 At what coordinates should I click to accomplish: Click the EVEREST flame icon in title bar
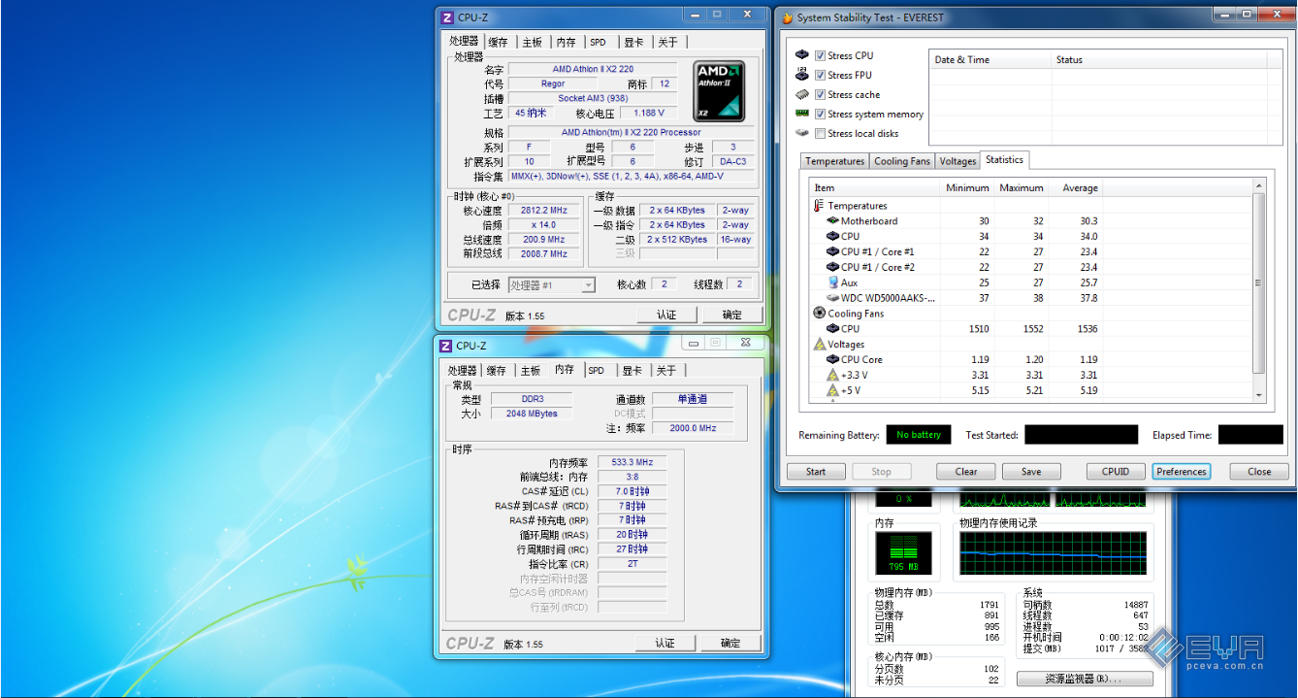[787, 17]
